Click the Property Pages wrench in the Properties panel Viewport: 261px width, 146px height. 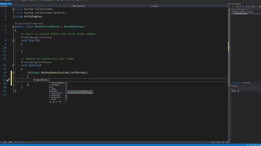238,91
